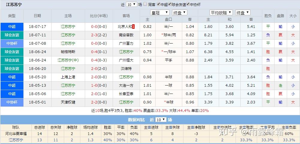The width and height of the screenshot is (300, 144).
Task: Click the 大小 column header
Action: coord(293,16)
